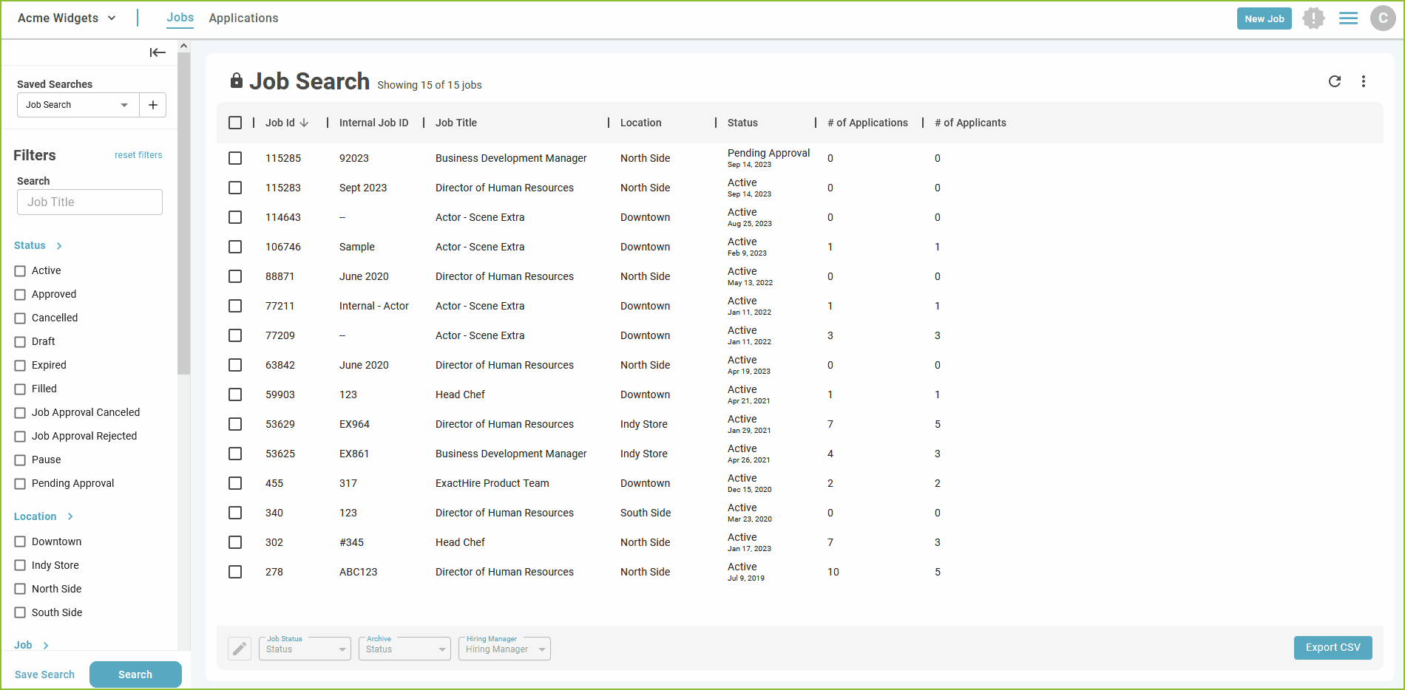Click the Save Search link
1405x690 pixels.
(44, 674)
